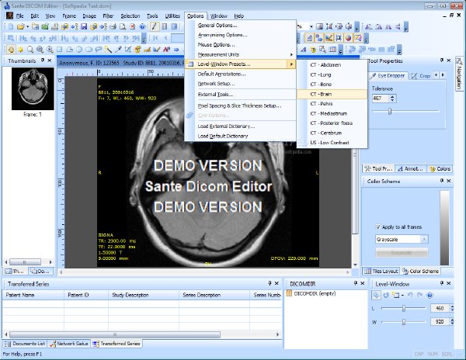
Task: Select the Crop tool in toolbar
Action: click(x=128, y=50)
